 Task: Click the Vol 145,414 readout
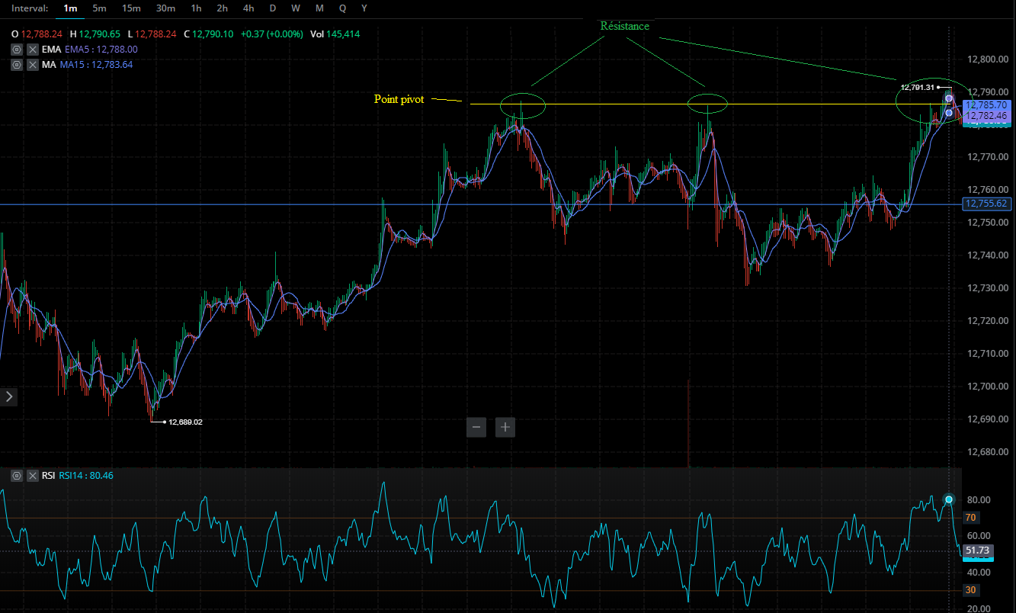[335, 34]
